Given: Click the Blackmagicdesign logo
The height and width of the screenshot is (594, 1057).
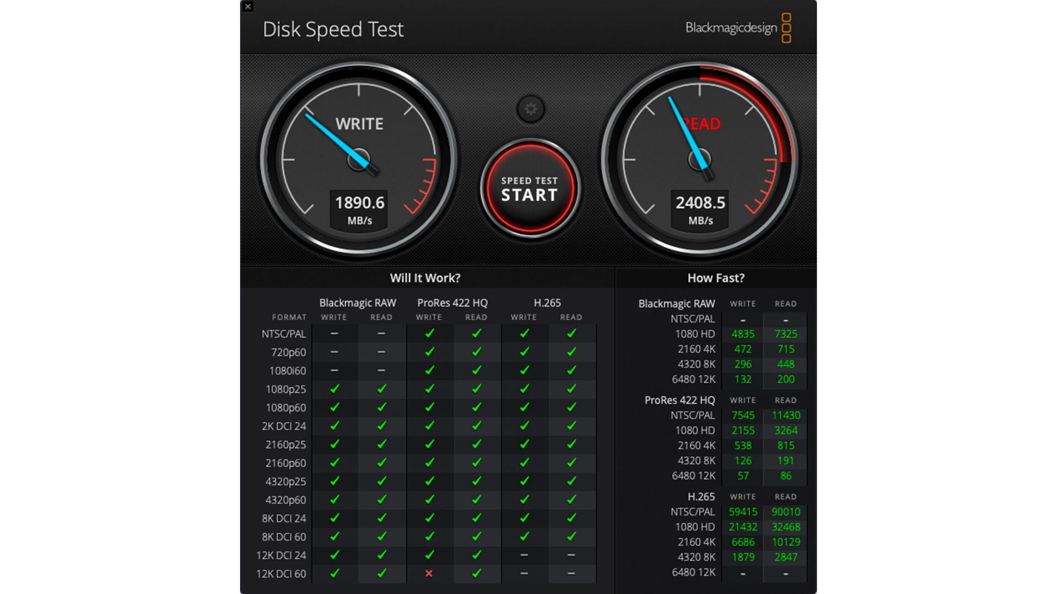Looking at the screenshot, I should pyautogui.click(x=738, y=28).
